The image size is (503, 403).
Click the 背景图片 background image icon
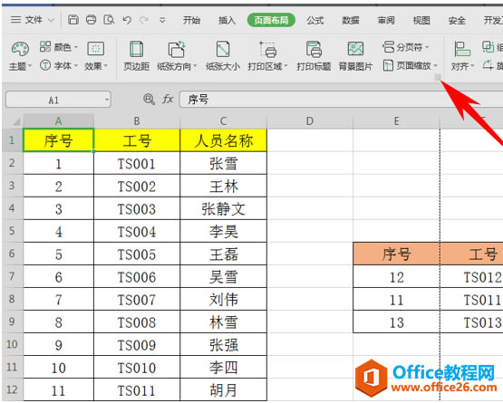click(x=355, y=56)
